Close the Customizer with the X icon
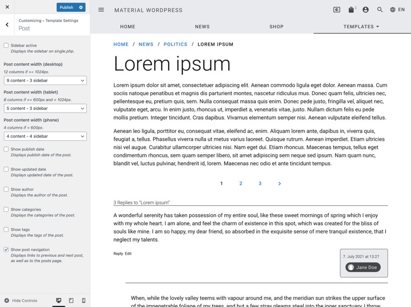This screenshot has width=411, height=307. [7, 7]
